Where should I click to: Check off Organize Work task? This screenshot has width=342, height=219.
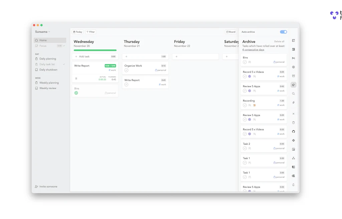pos(126,70)
